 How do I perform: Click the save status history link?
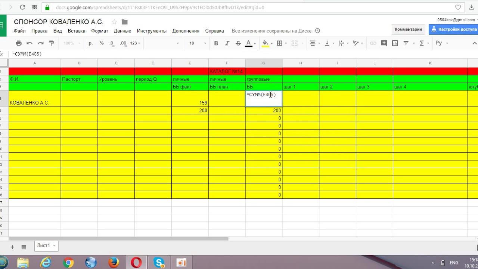(276, 31)
